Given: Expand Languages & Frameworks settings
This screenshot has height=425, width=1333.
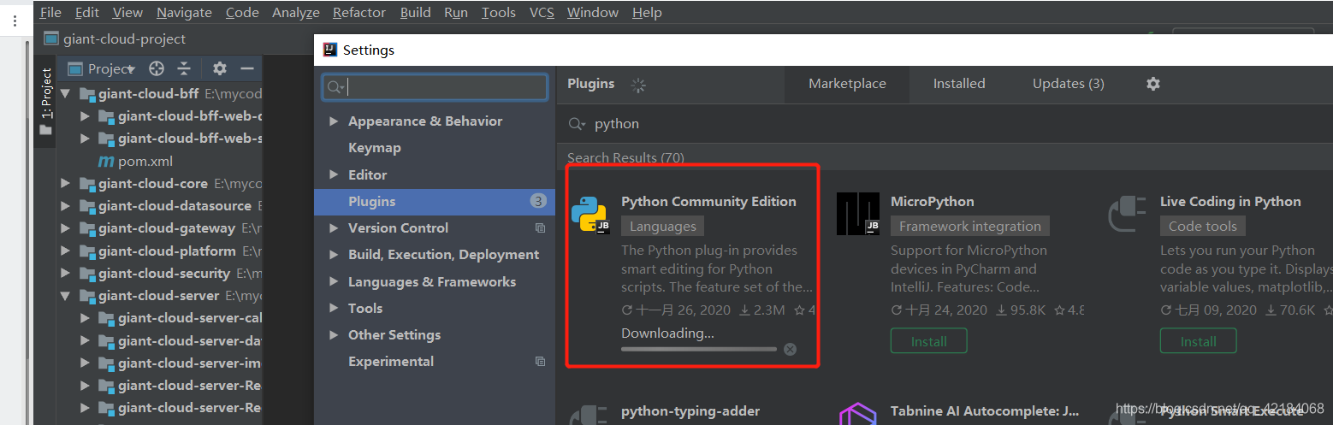Looking at the screenshot, I should [x=334, y=282].
